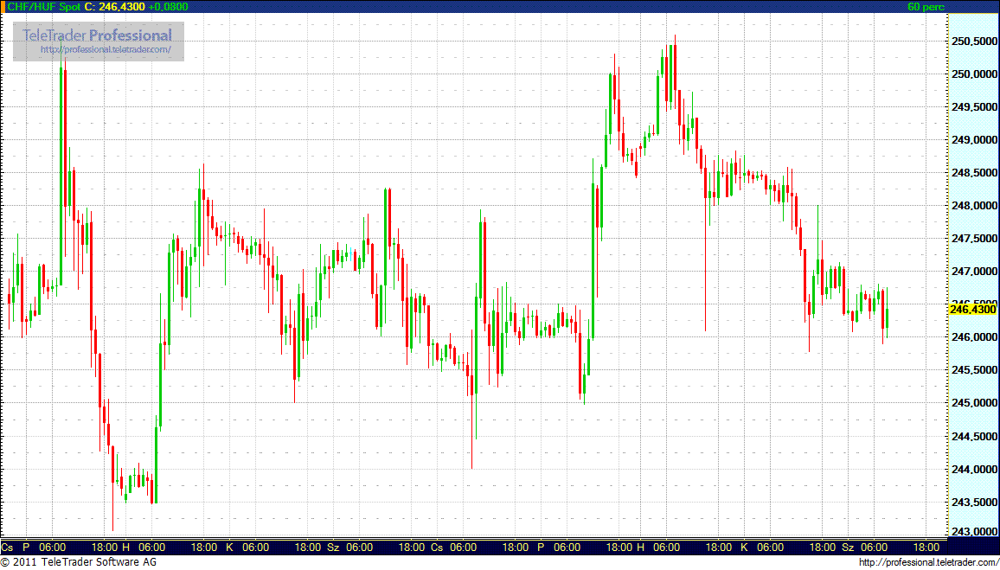
Task: Click the copyright TeleTrader Software AG text
Action: tap(79, 563)
